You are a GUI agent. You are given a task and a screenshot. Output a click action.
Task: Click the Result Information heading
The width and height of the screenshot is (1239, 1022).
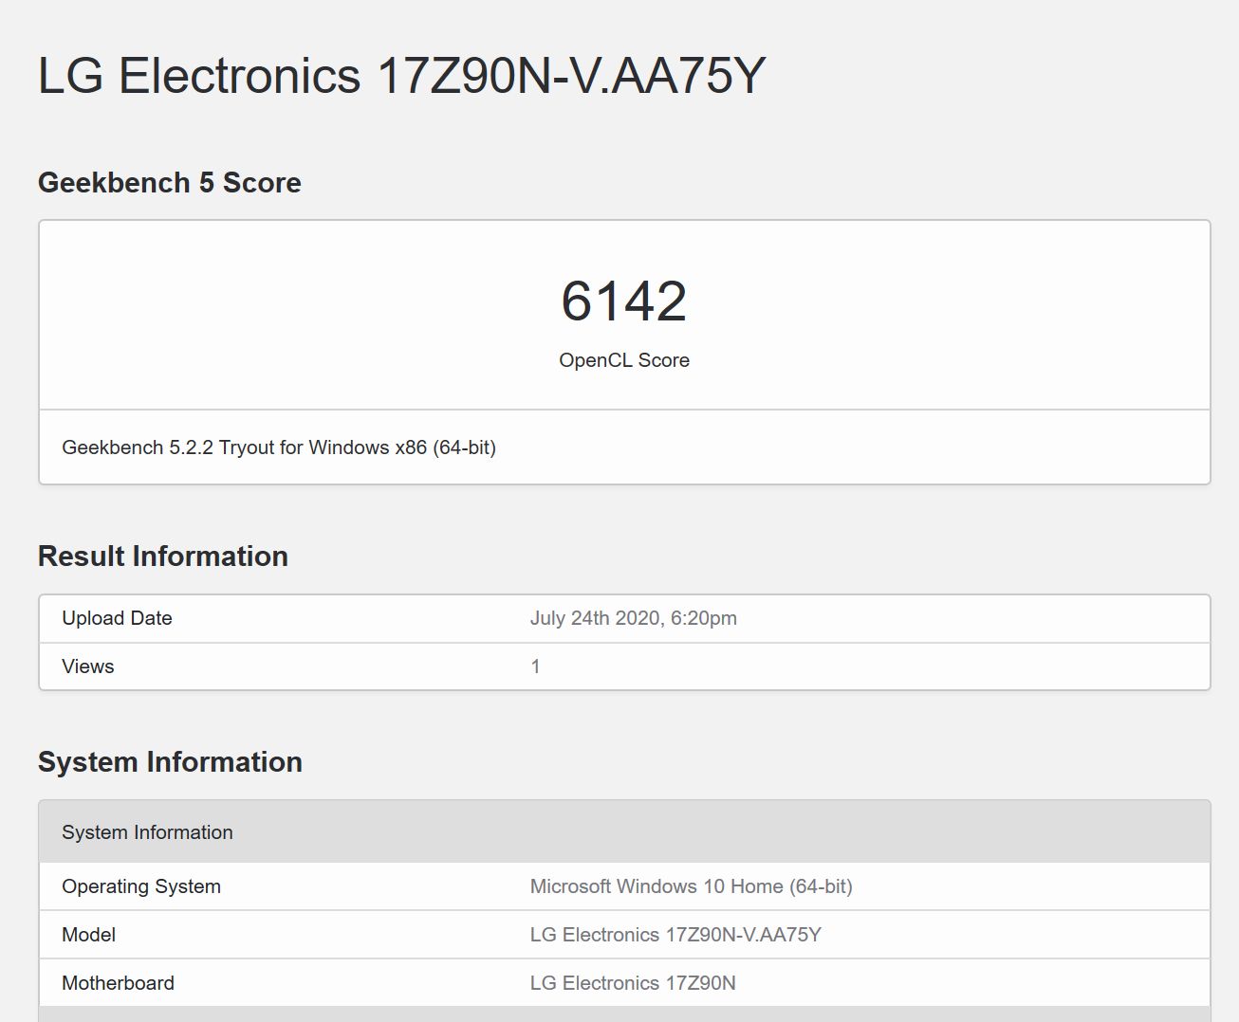click(162, 556)
